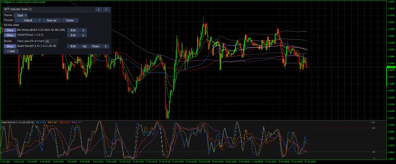
Task: Move the Quad Stoch dock Down
Action: point(96,46)
